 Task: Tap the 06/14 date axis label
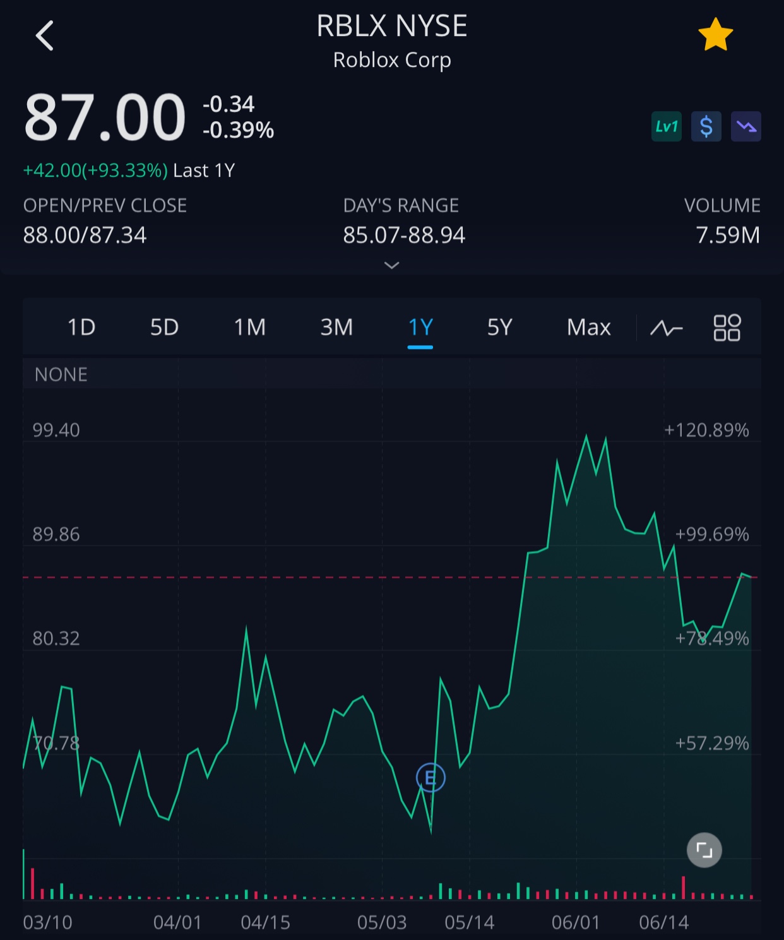point(663,922)
